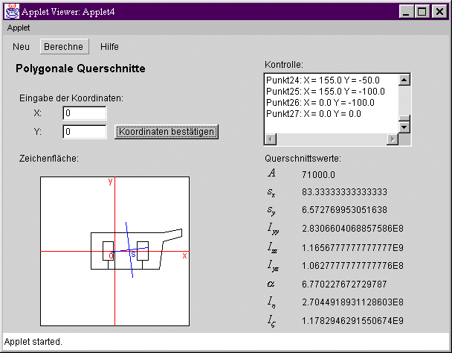Screen dimensions: 452x353
Task: Click the centroid S marker in drawing
Action: (133, 255)
